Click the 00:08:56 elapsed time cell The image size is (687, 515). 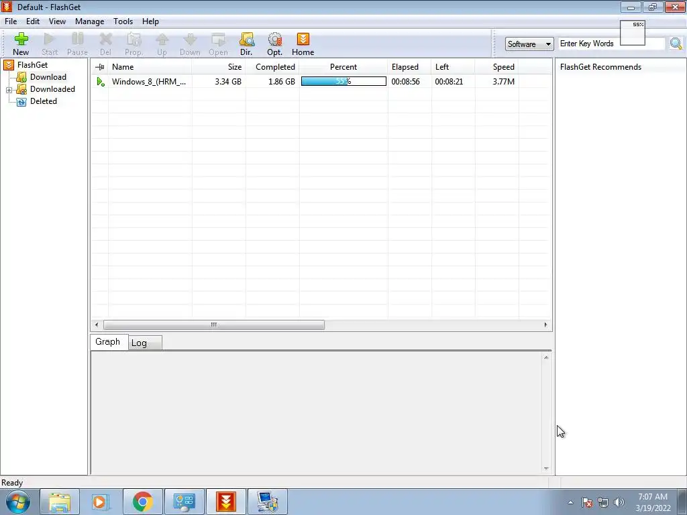(405, 81)
